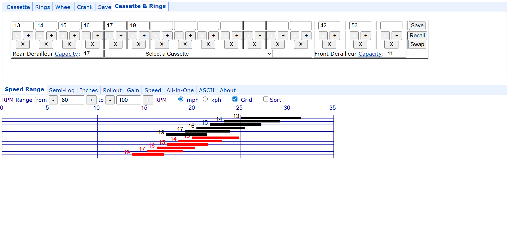Viewport: 509px width, 233px height.
Task: Decrease the 19-tooth cog value with minus
Action: [133, 36]
